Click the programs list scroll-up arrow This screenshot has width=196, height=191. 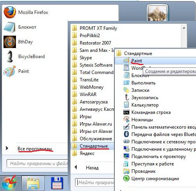click(184, 28)
